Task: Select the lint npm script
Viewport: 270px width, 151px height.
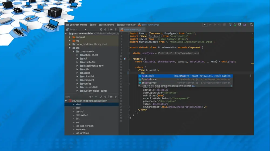Action: (x=77, y=118)
